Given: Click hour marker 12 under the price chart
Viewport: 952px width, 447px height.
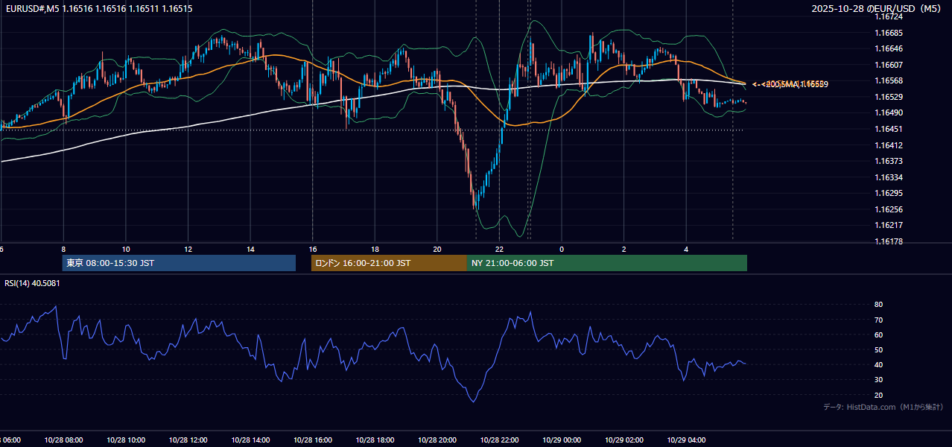Looking at the screenshot, I should (x=188, y=249).
